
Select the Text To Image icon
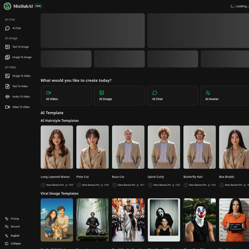click(7, 47)
